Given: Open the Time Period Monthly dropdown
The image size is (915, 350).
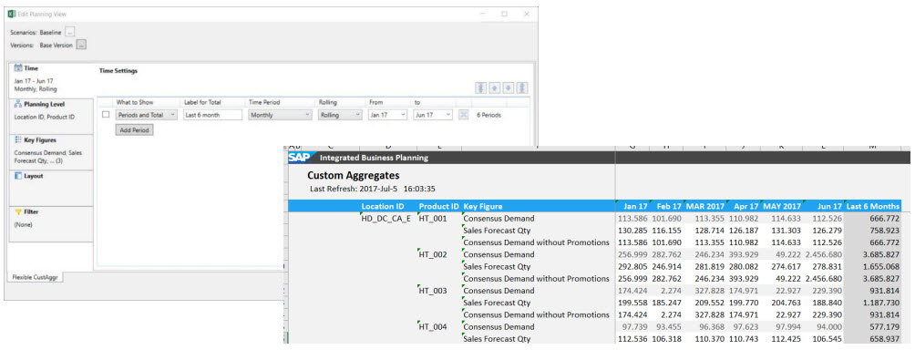Looking at the screenshot, I should tap(280, 115).
